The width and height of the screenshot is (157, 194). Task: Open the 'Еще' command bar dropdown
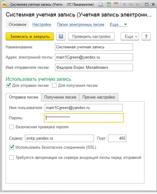130,37
